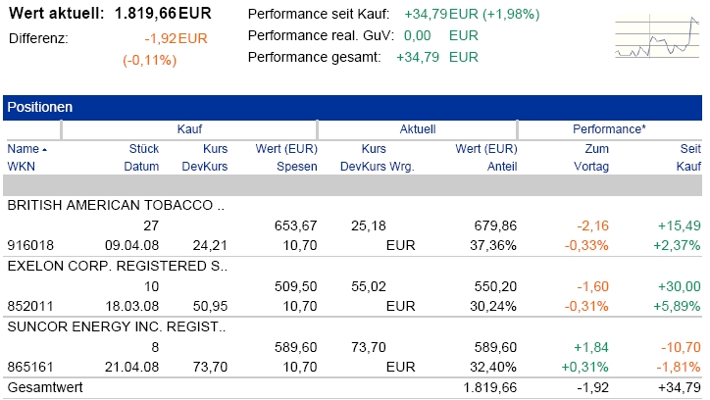The height and width of the screenshot is (400, 710).
Task: Sort by the Seit Kauf column
Action: pos(687,158)
